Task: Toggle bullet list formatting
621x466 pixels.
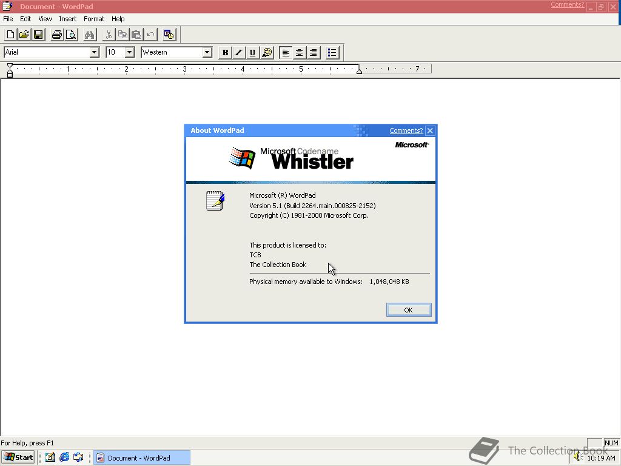Action: point(332,52)
